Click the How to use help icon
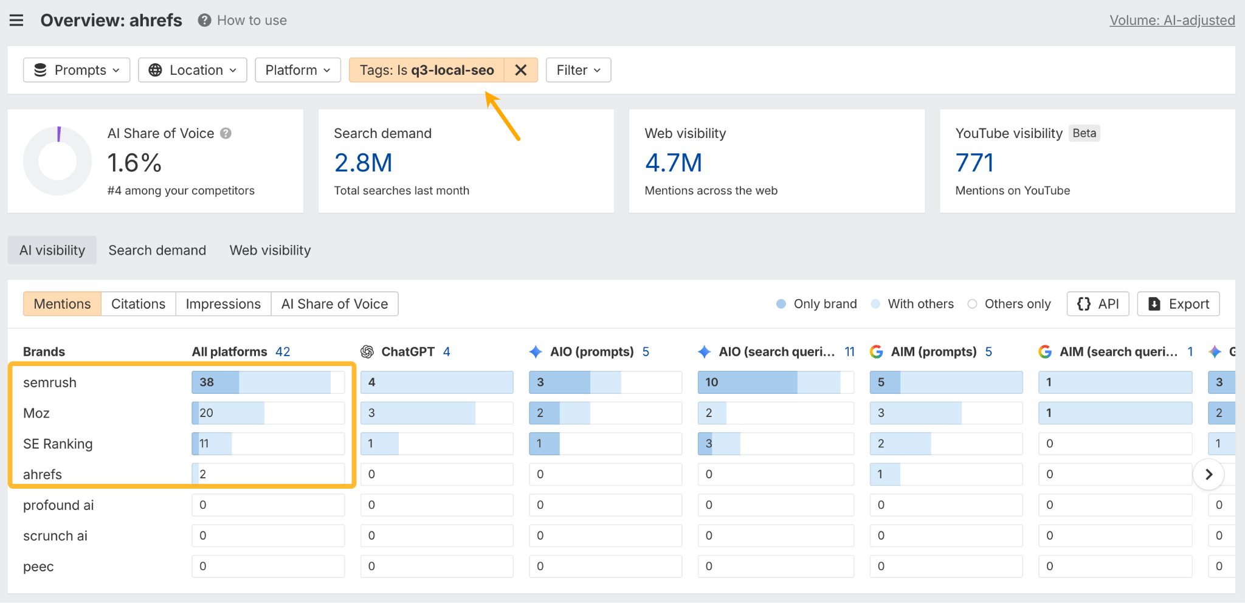Viewport: 1245px width, 603px height. 204,20
